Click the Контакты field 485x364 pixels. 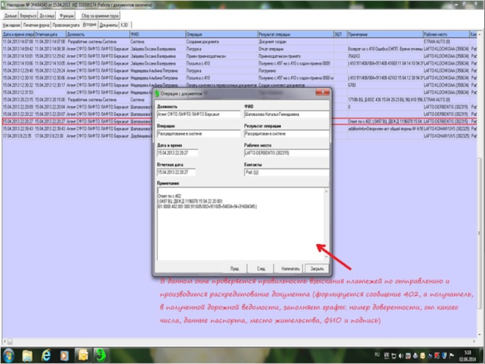pos(286,172)
